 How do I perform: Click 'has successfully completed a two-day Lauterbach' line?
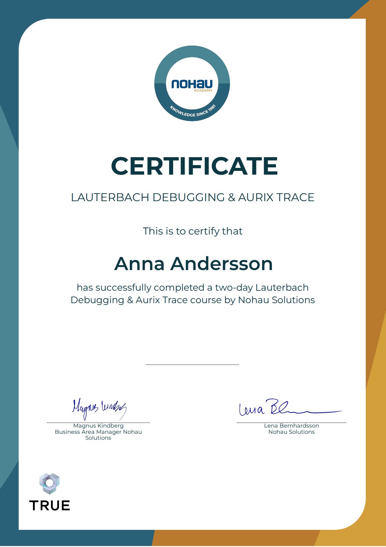point(193,288)
